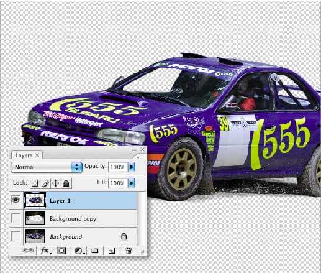Open the blend mode dropdown showing Normal
The image size is (321, 273).
47,167
